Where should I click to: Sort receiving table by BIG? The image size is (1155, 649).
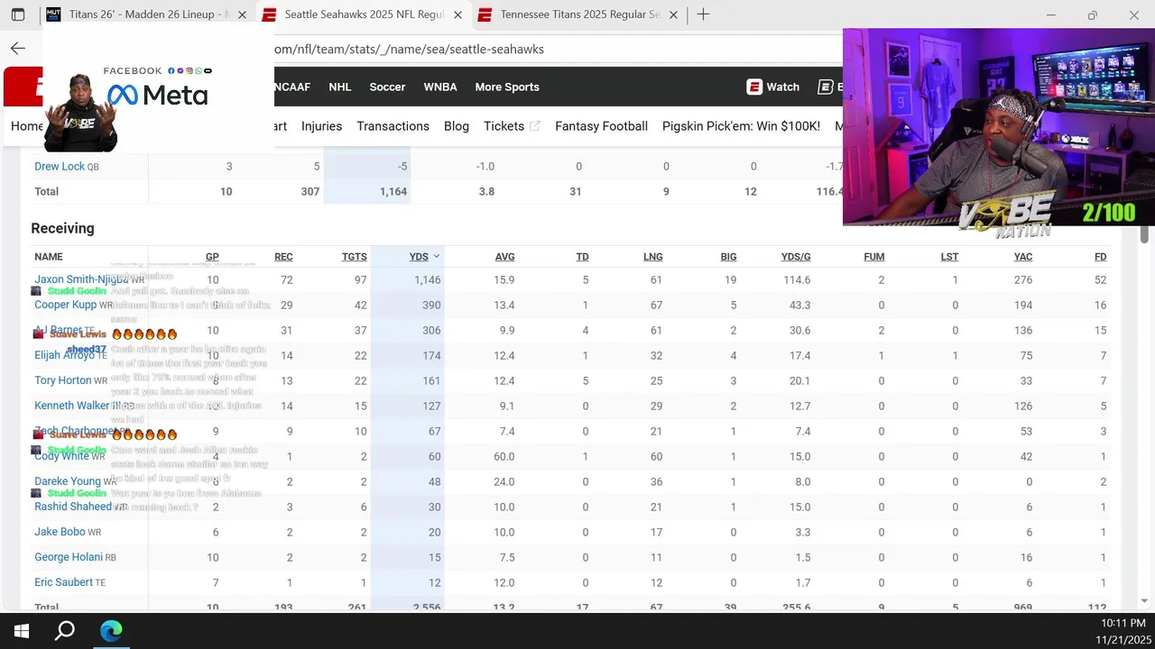tap(728, 257)
